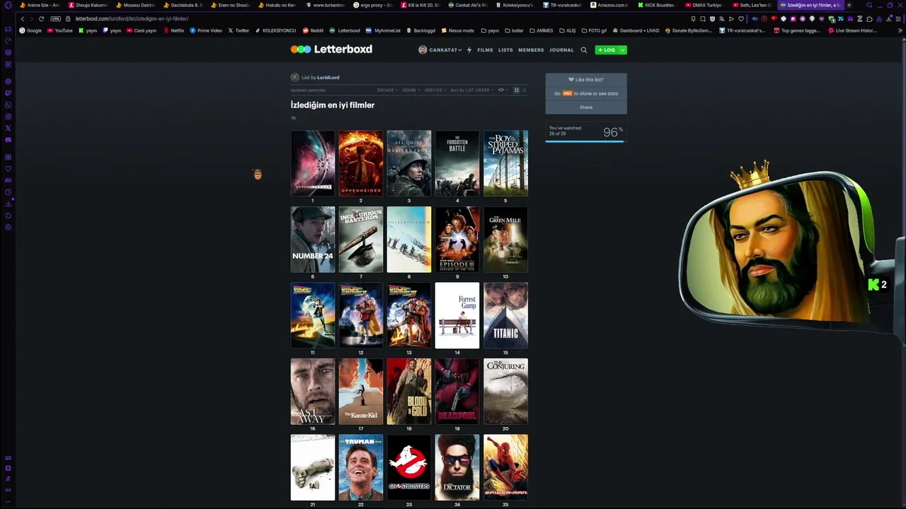Open the Letterboxd logo home link
The height and width of the screenshot is (509, 906).
coord(331,49)
